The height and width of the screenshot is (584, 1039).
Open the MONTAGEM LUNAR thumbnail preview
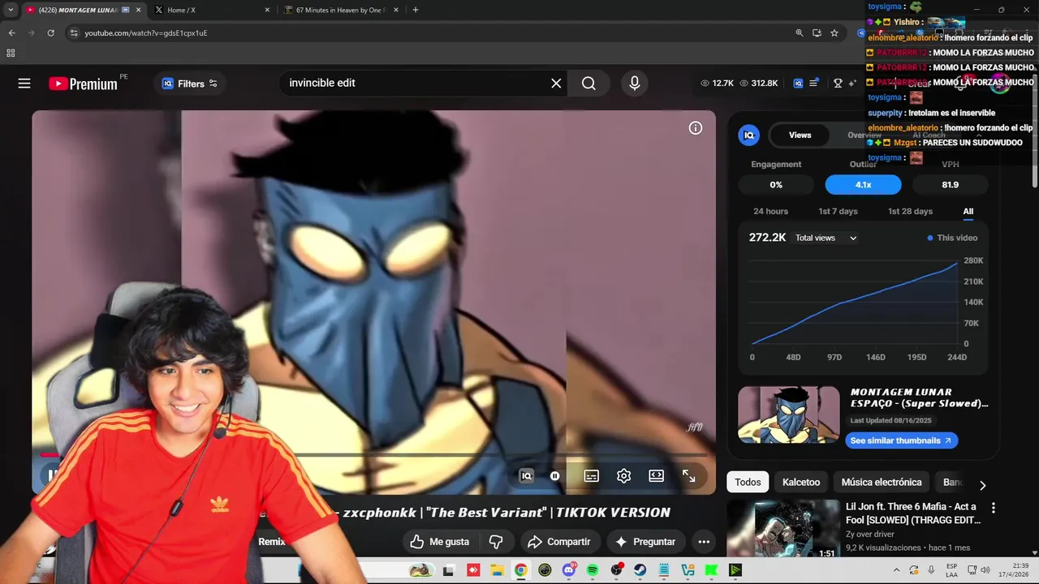(x=789, y=414)
